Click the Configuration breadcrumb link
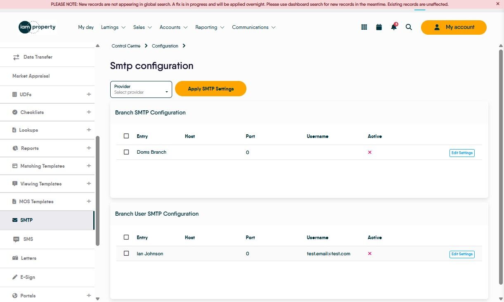504x302 pixels. pos(165,46)
